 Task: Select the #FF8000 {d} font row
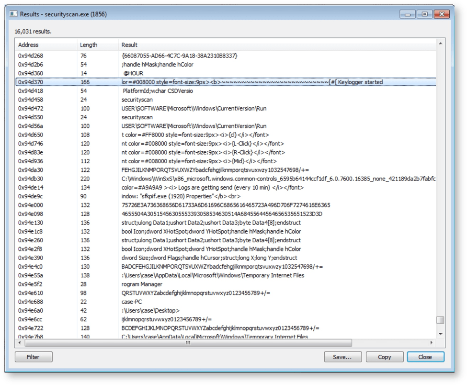226,135
